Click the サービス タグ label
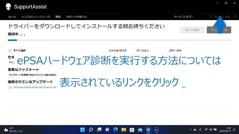Image resolution: width=239 pixels, height=134 pixels. [x=184, y=17]
